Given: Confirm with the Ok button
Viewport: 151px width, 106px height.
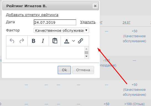Looking at the screenshot, I should click(64, 70).
